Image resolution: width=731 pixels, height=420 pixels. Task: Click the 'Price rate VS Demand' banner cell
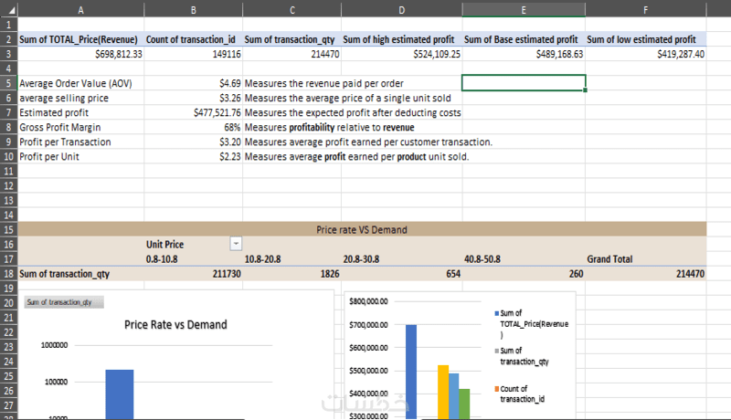click(361, 230)
